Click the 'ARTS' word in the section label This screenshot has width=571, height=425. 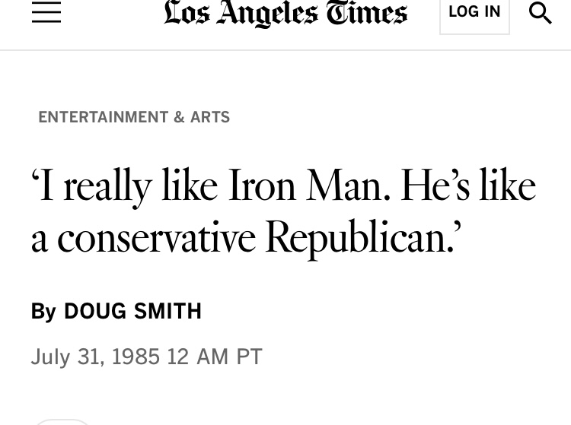(210, 117)
